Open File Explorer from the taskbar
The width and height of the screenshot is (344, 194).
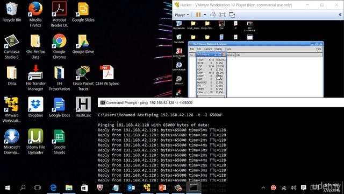coord(69,188)
